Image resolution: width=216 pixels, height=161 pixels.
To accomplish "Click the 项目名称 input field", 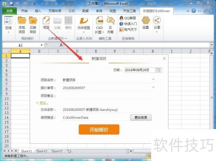I will (x=107, y=80).
